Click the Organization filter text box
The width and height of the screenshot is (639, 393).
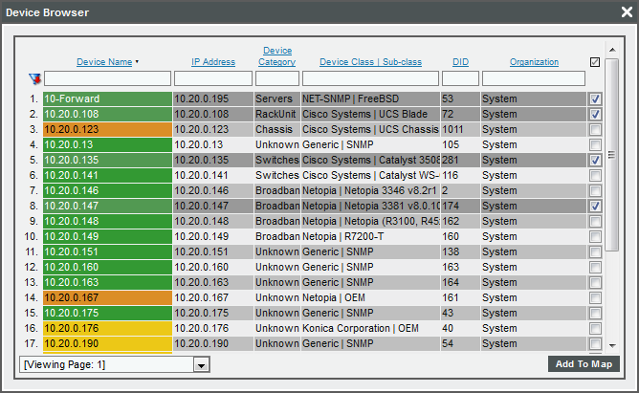pyautogui.click(x=533, y=78)
